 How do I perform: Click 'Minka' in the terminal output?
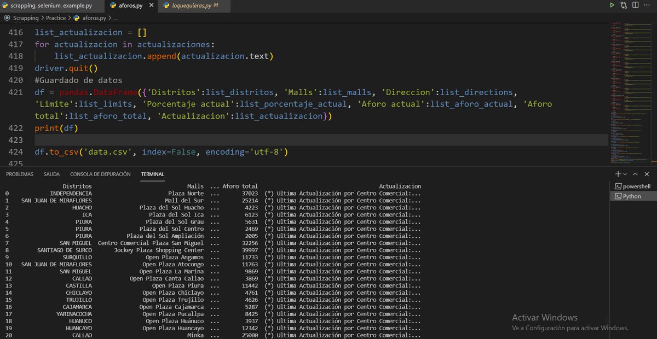[195, 335]
